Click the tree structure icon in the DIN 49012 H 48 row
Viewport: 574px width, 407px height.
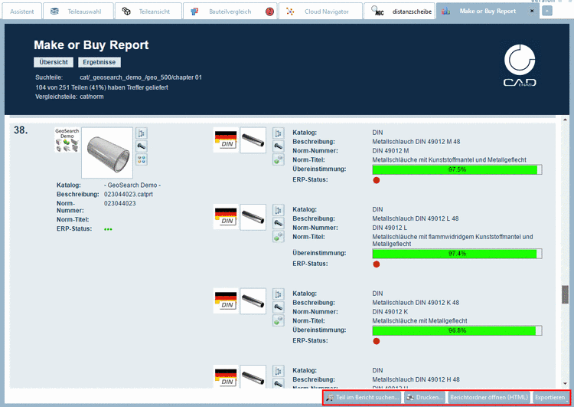pos(279,371)
